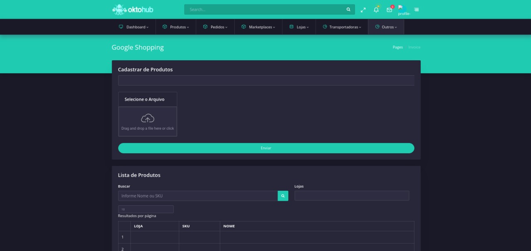Open the Lojas navigation menu
The width and height of the screenshot is (531, 251).
tap(299, 27)
